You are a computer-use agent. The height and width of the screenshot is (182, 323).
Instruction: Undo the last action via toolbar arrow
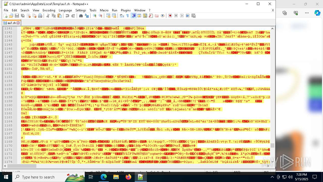click(67, 16)
